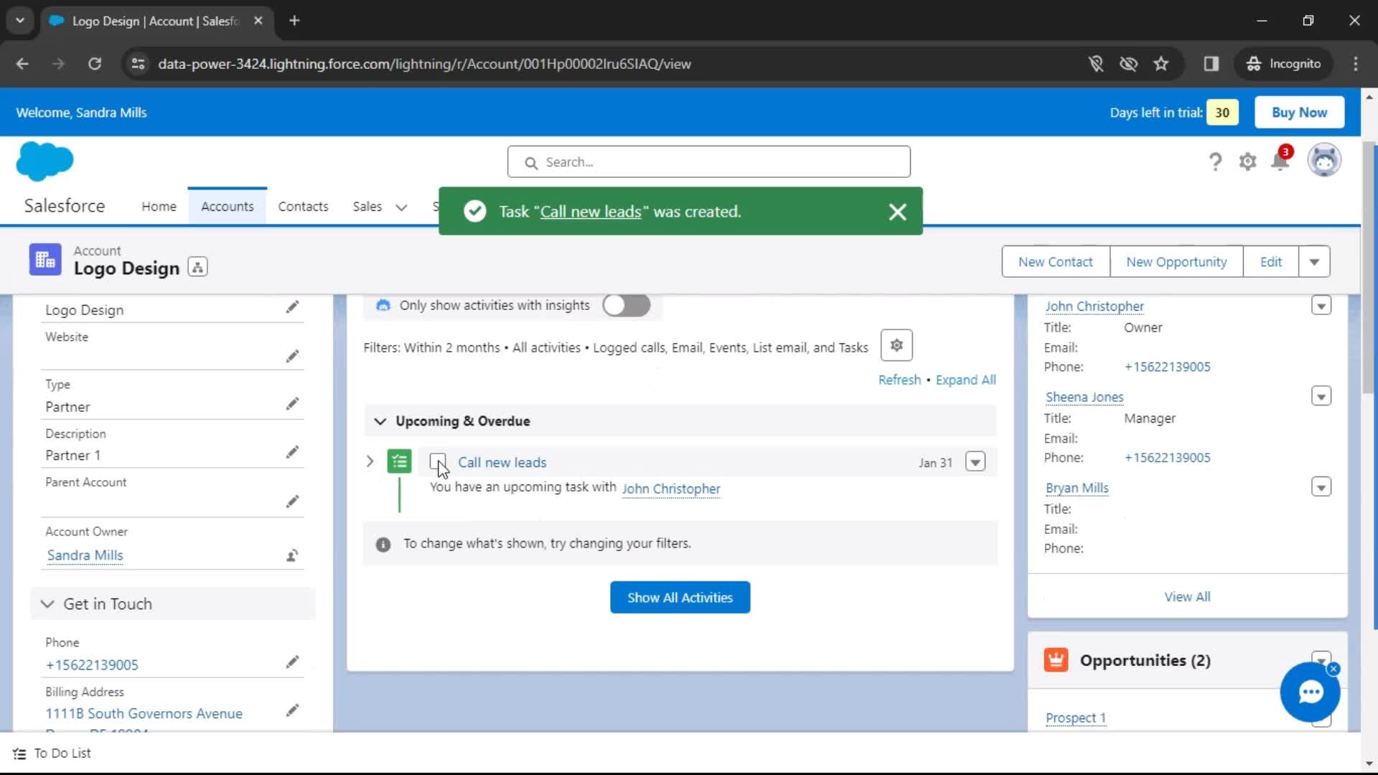Image resolution: width=1378 pixels, height=775 pixels.
Task: Click the info icon beside filter message
Action: click(x=383, y=545)
